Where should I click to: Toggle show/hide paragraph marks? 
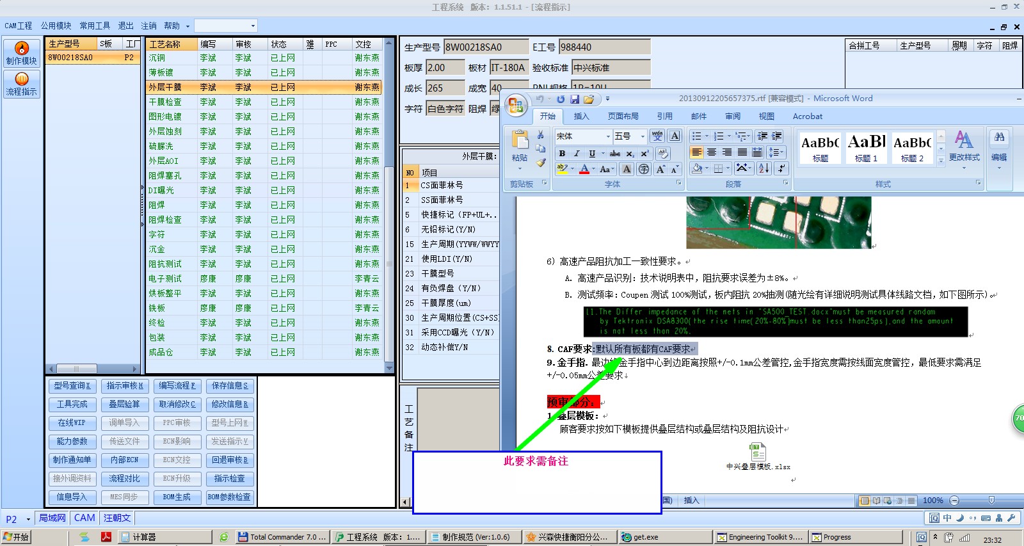coord(781,168)
